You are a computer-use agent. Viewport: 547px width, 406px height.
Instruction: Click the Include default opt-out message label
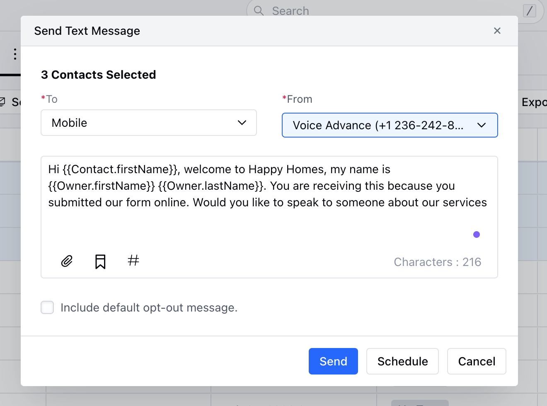[x=149, y=307]
